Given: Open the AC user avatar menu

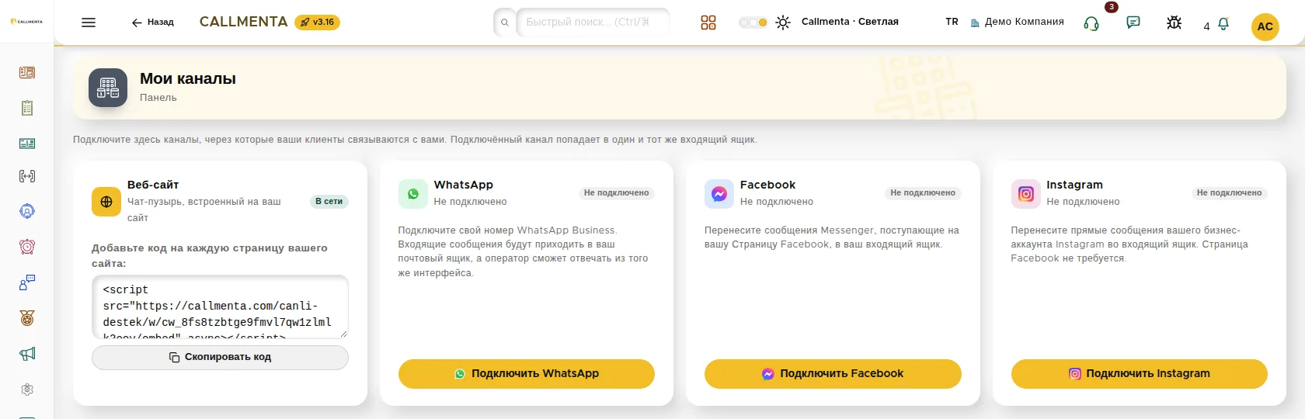Looking at the screenshot, I should pos(1265,26).
